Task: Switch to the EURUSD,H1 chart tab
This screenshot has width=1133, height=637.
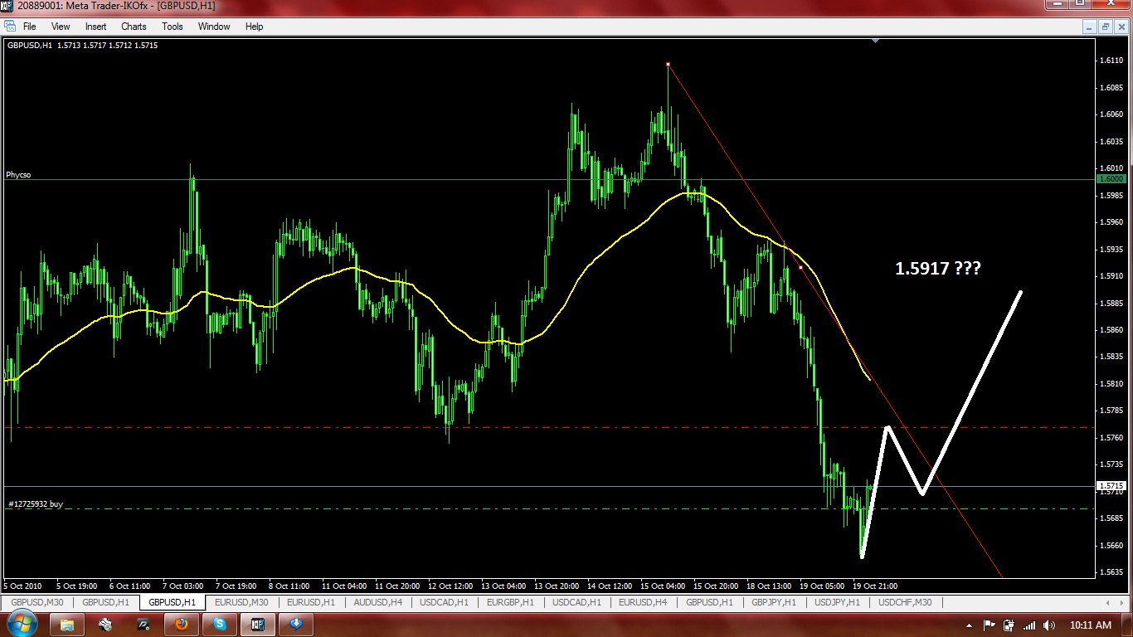Action: tap(311, 602)
